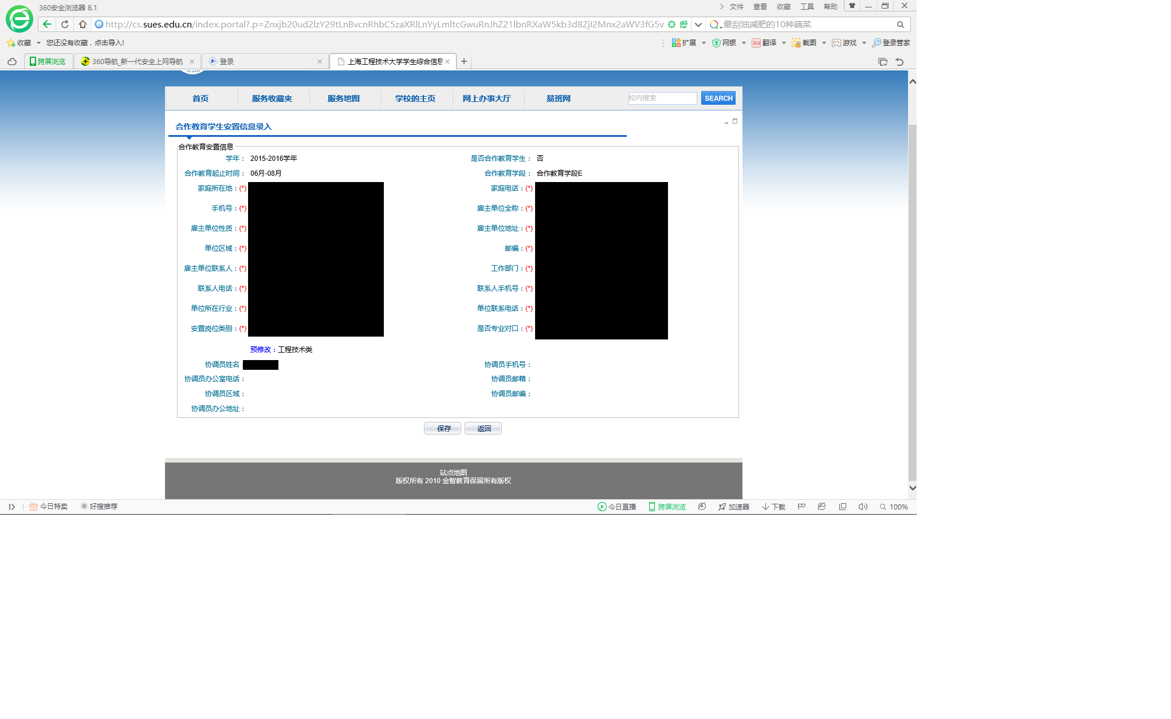Go to browser home page icon
The height and width of the screenshot is (719, 1171).
pos(82,24)
